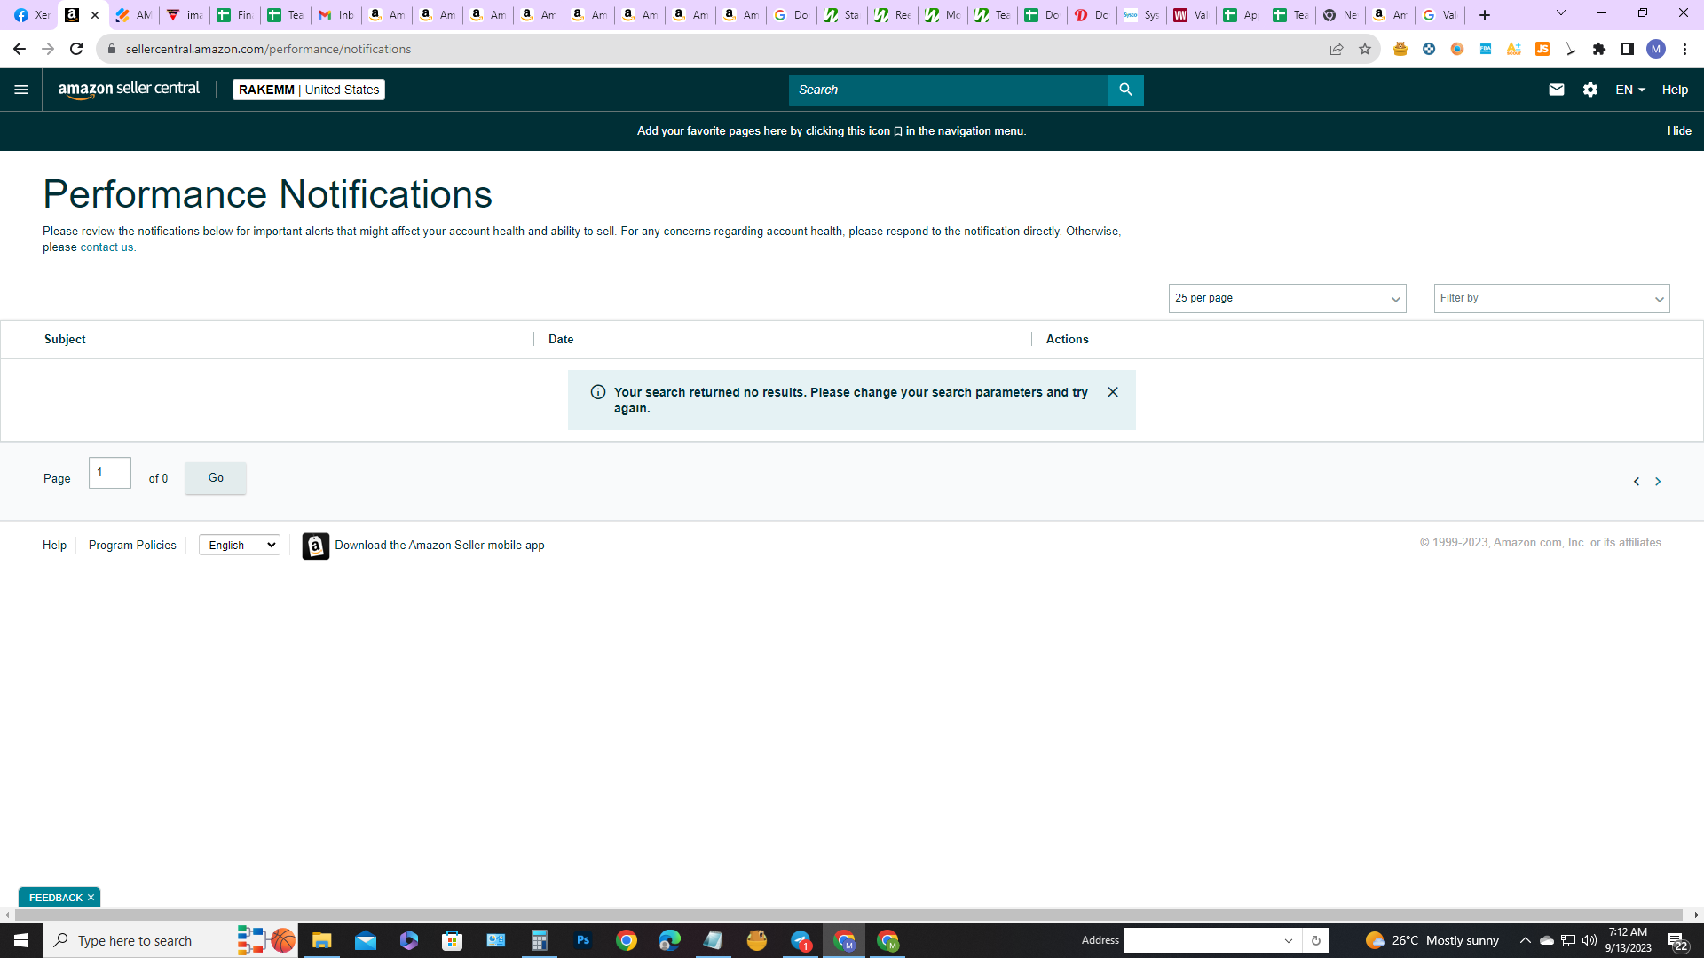Screen dimensions: 1704x958
Task: Click the Date column header
Action: (561, 340)
